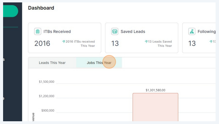Click the green arrow beside 13 Leads Saved
This screenshot has width=219, height=124.
click(146, 42)
